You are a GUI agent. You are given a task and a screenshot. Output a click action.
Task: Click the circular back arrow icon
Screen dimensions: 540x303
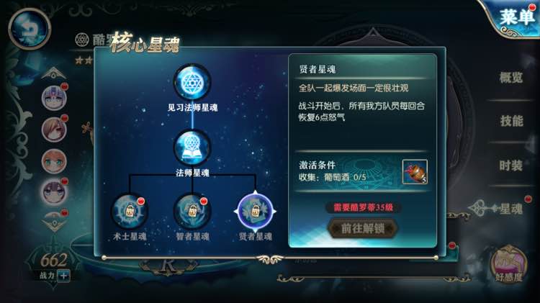pyautogui.click(x=30, y=29)
